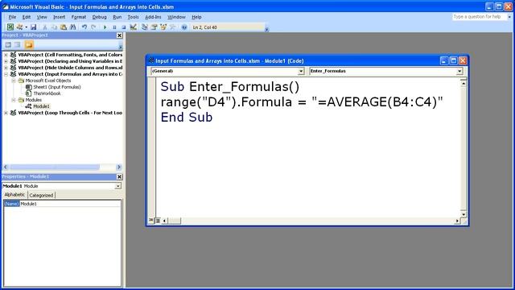Open the Format menu
Image resolution: width=515 pixels, height=290 pixels.
(79, 17)
